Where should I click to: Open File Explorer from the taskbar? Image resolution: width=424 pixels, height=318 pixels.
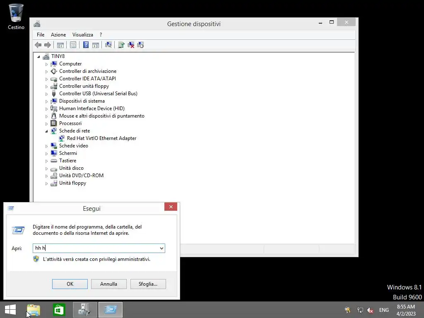coord(33,310)
